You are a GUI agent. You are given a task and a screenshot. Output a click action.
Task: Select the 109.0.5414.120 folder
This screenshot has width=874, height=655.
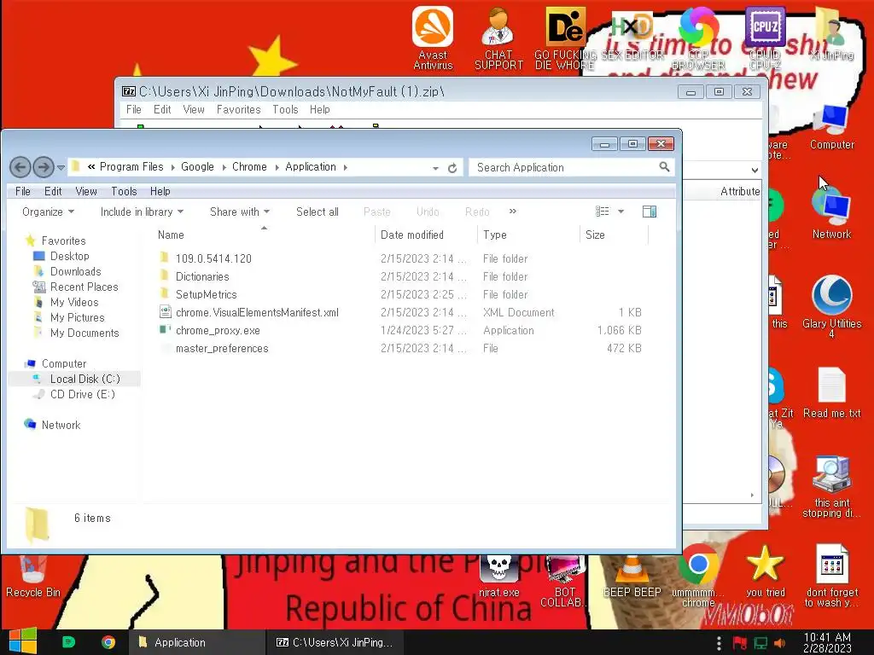pyautogui.click(x=213, y=258)
